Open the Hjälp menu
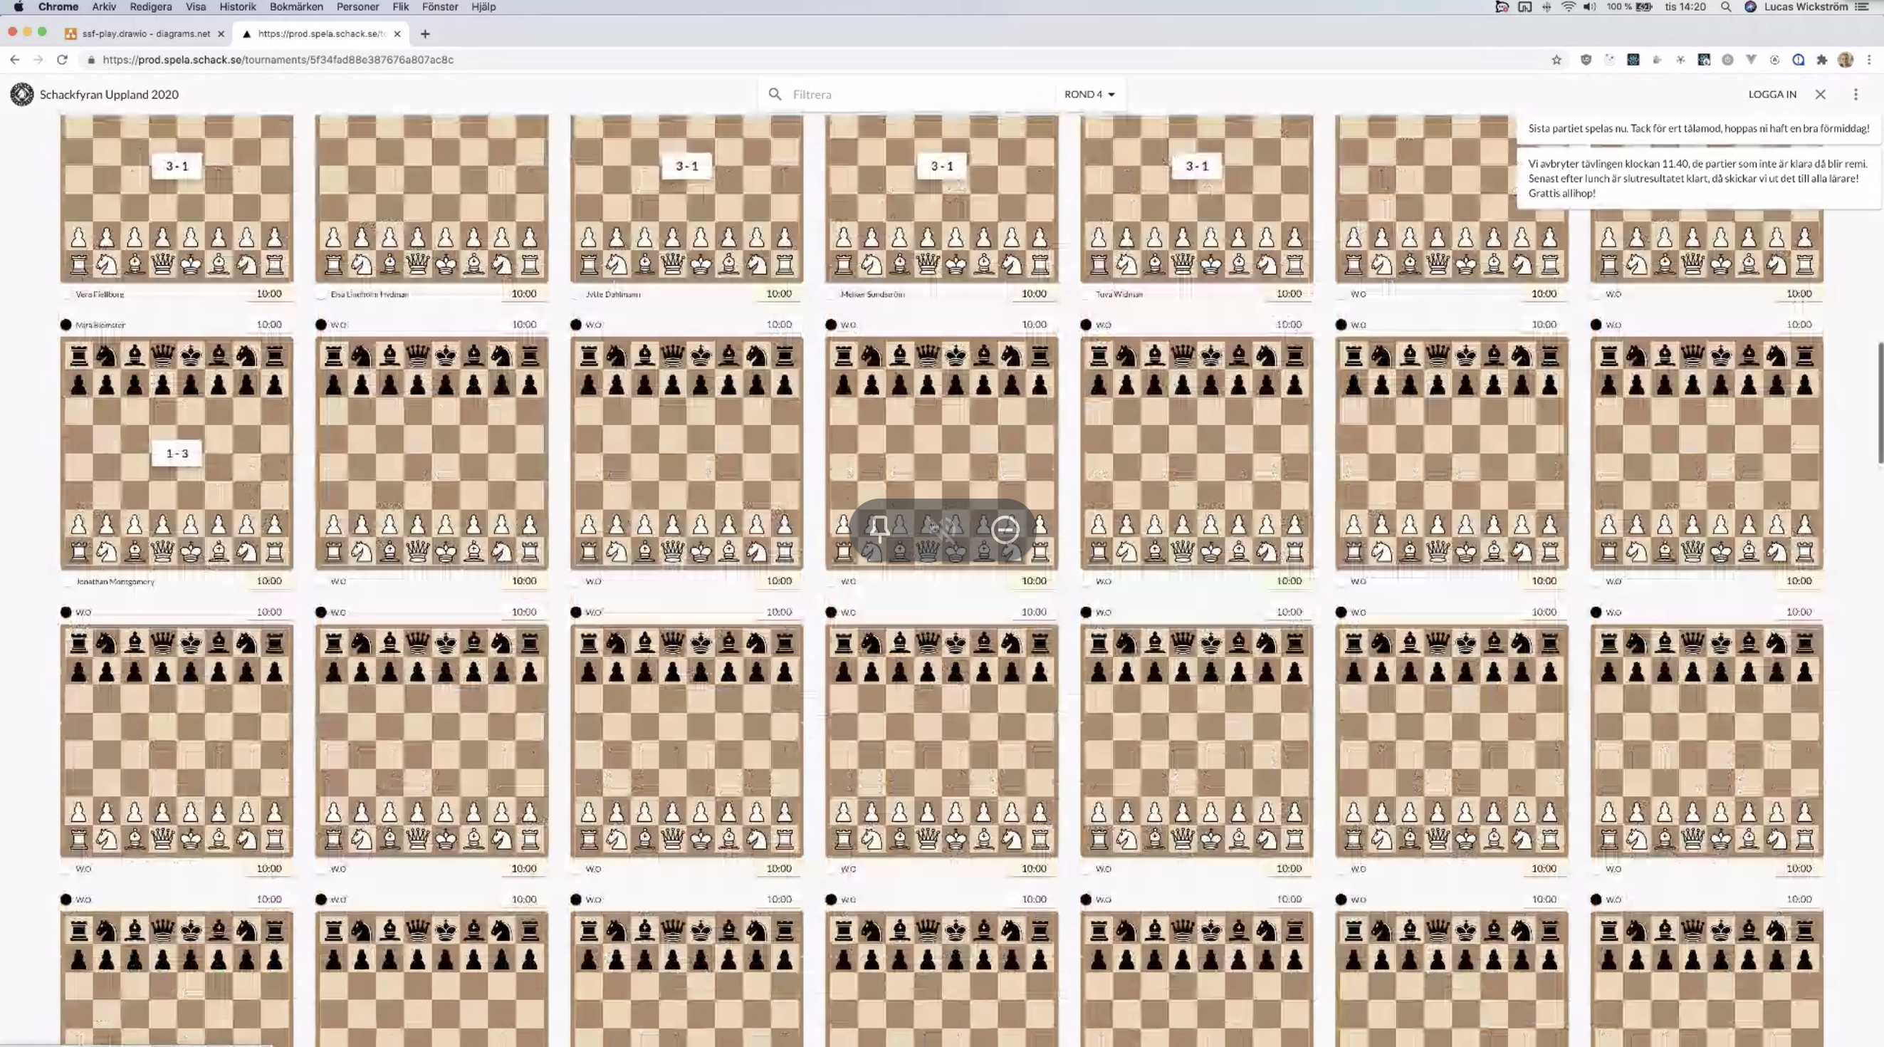The height and width of the screenshot is (1047, 1884). [x=483, y=6]
